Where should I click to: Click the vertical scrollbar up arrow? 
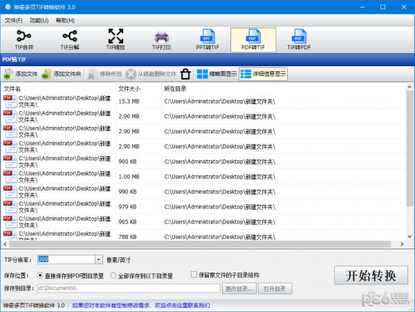[409, 87]
